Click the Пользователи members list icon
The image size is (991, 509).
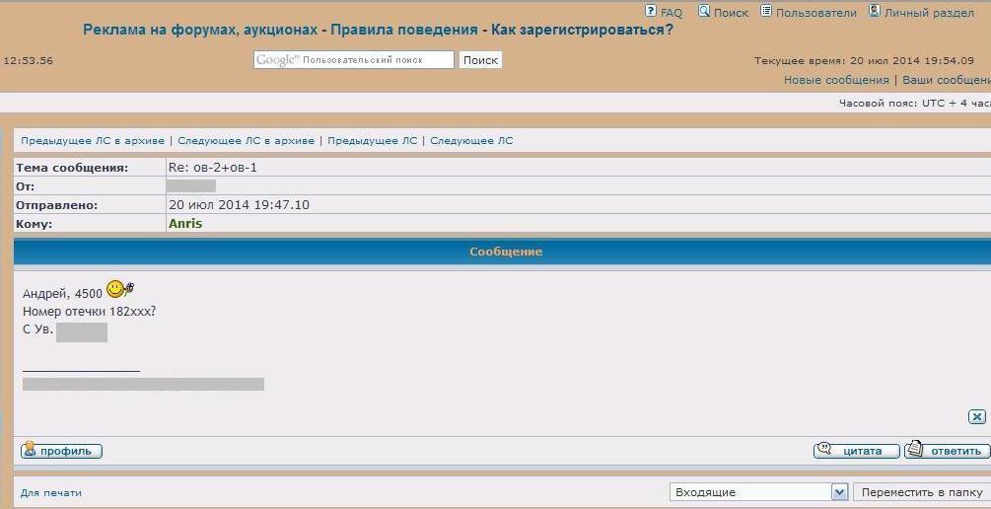[766, 12]
